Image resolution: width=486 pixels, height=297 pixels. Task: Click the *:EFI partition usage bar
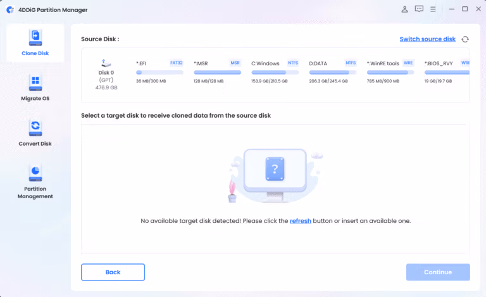tap(159, 73)
